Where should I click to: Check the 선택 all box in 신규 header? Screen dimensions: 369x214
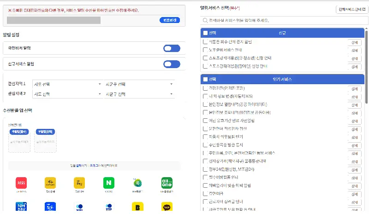click(205, 33)
